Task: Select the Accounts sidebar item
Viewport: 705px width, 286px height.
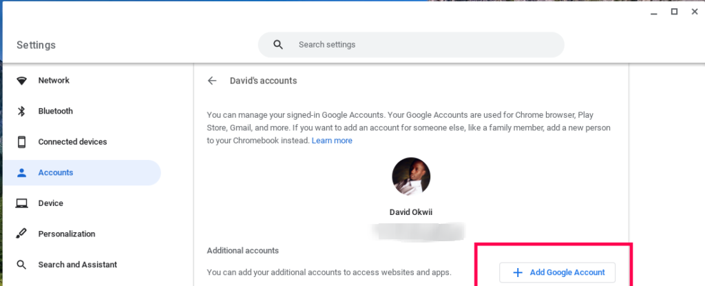Action: point(82,172)
